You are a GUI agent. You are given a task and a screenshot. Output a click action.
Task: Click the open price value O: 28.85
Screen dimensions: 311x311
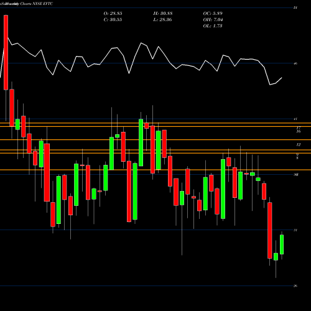[x=113, y=14]
